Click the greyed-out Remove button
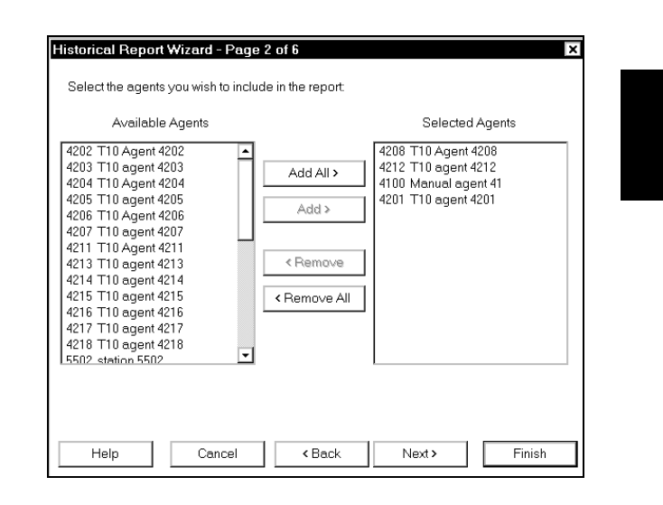Image resolution: width=663 pixels, height=505 pixels. click(x=313, y=262)
